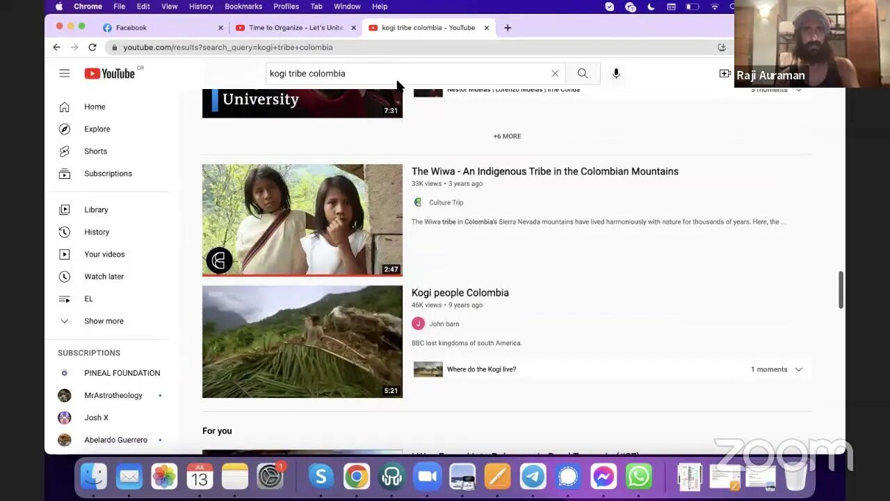Close the kogi tribe colombia tab
Viewport: 890px width, 501px height.
pyautogui.click(x=487, y=28)
